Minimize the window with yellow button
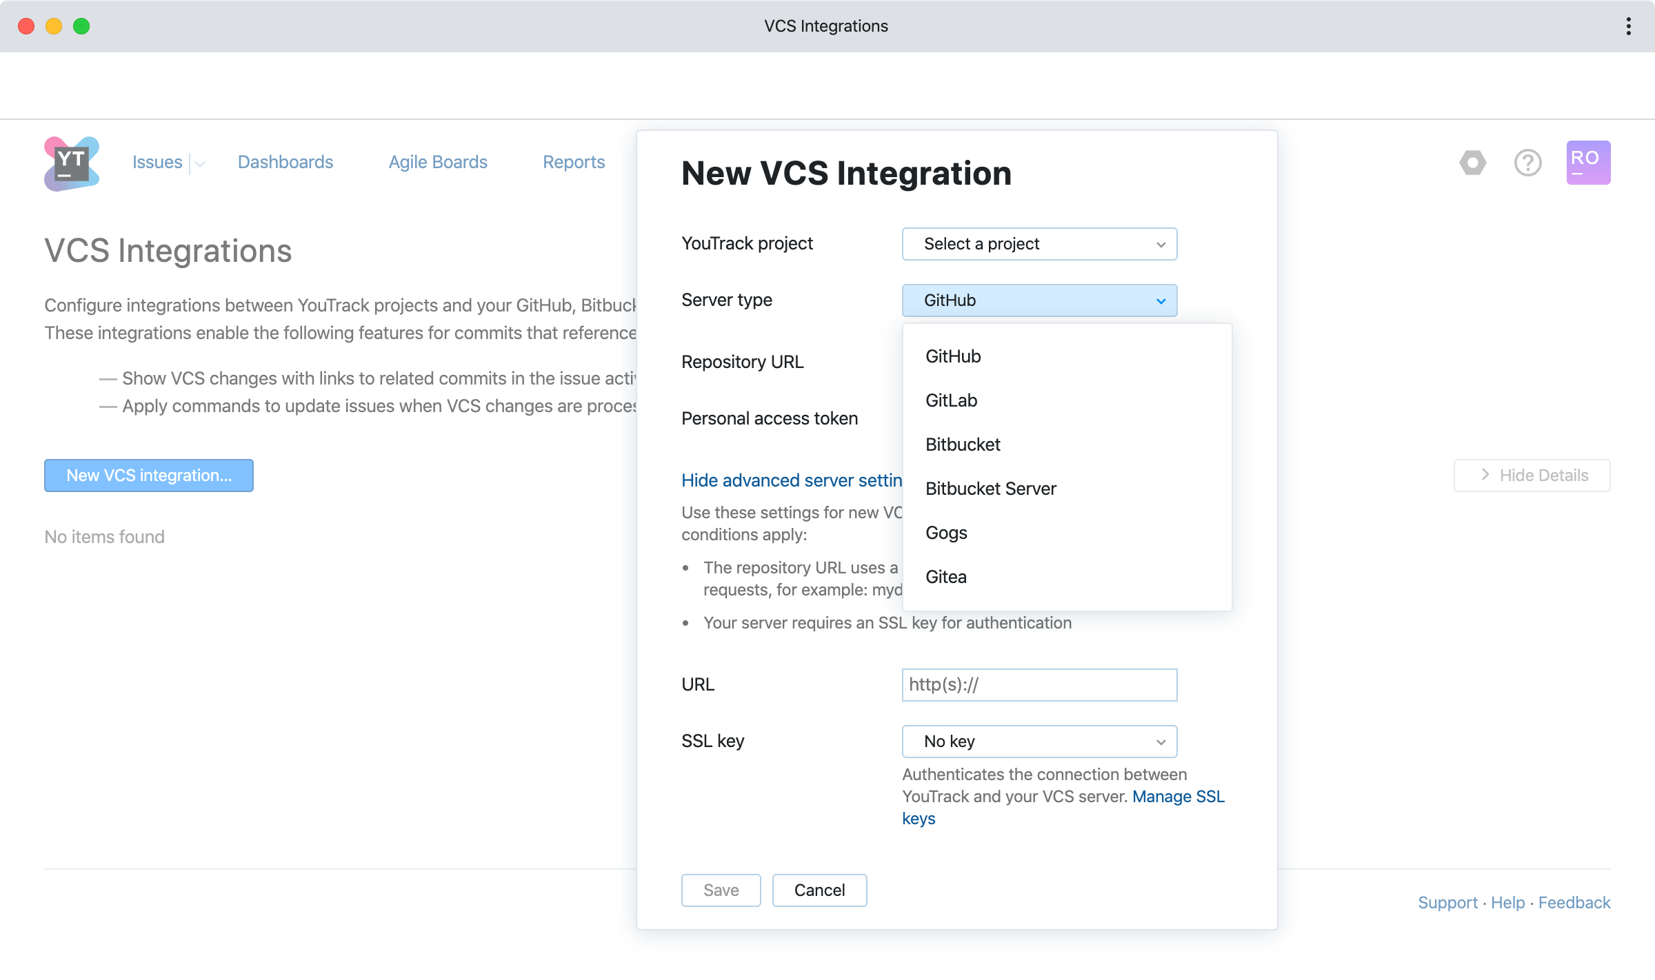Image resolution: width=1655 pixels, height=980 pixels. (x=54, y=26)
